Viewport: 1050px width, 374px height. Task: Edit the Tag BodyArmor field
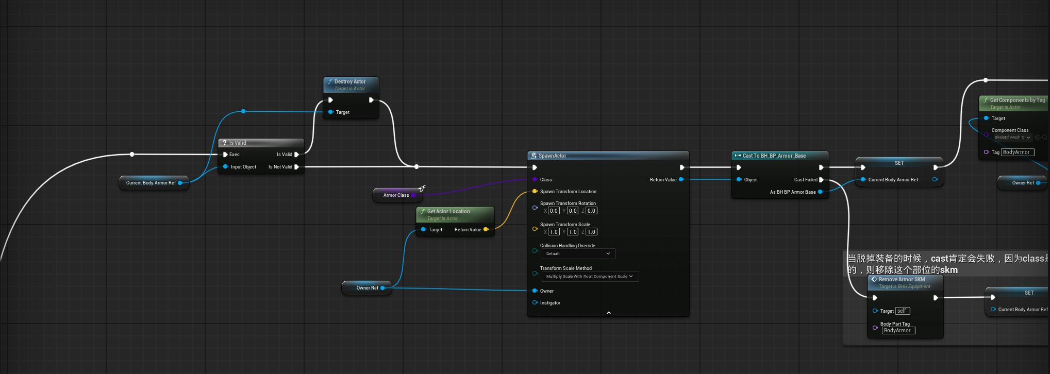(1018, 152)
